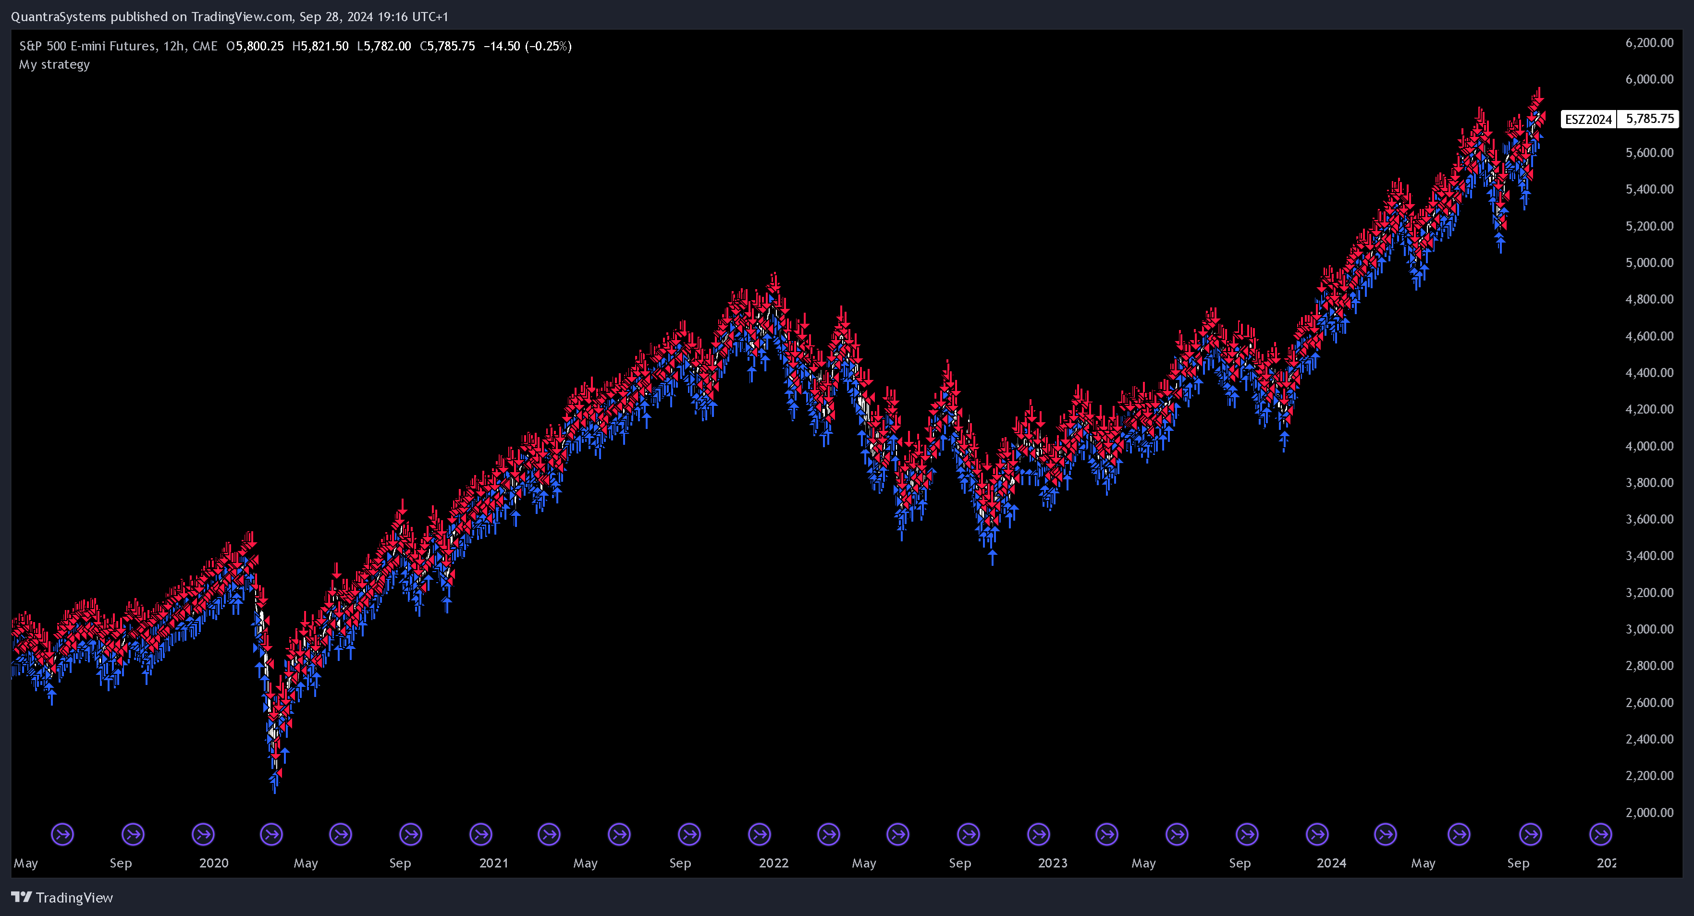Click the June 2020 contract rollover marker
This screenshot has height=916, width=1694.
coord(341,834)
